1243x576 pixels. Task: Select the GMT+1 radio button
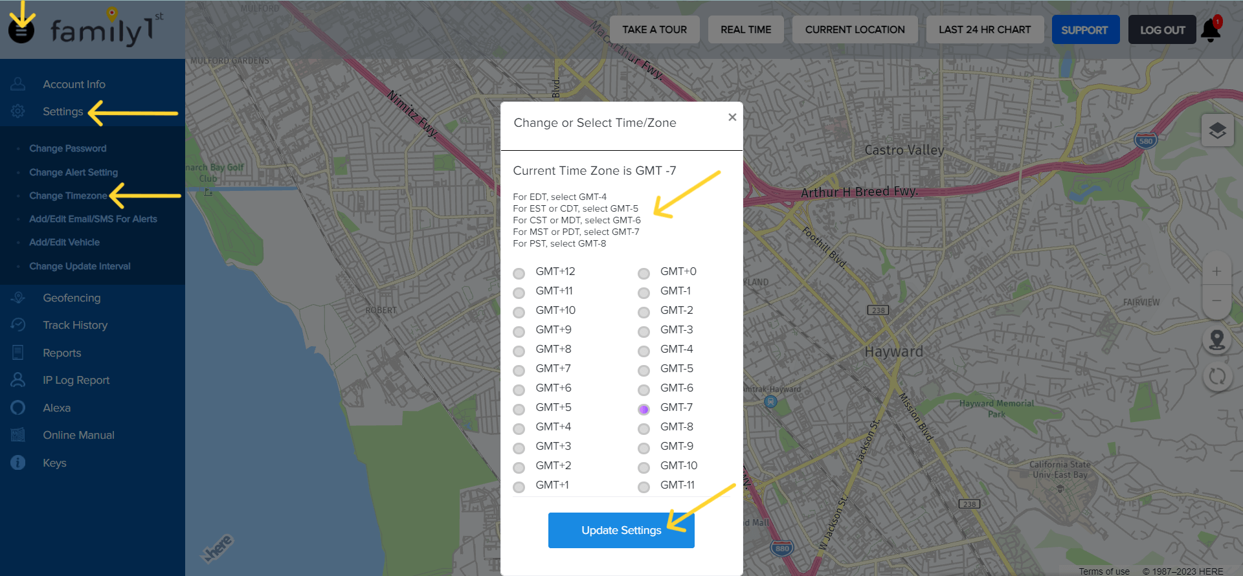[519, 487]
